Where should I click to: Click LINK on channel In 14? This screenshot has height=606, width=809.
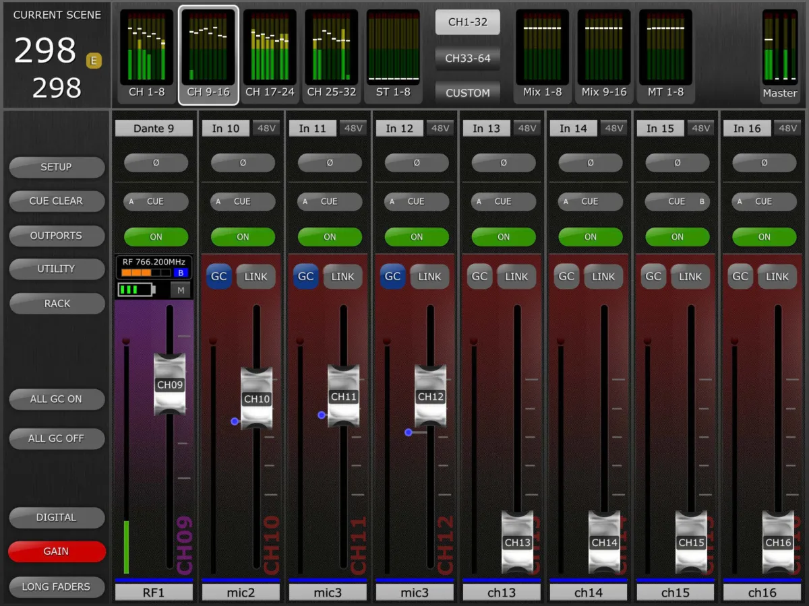(x=604, y=276)
